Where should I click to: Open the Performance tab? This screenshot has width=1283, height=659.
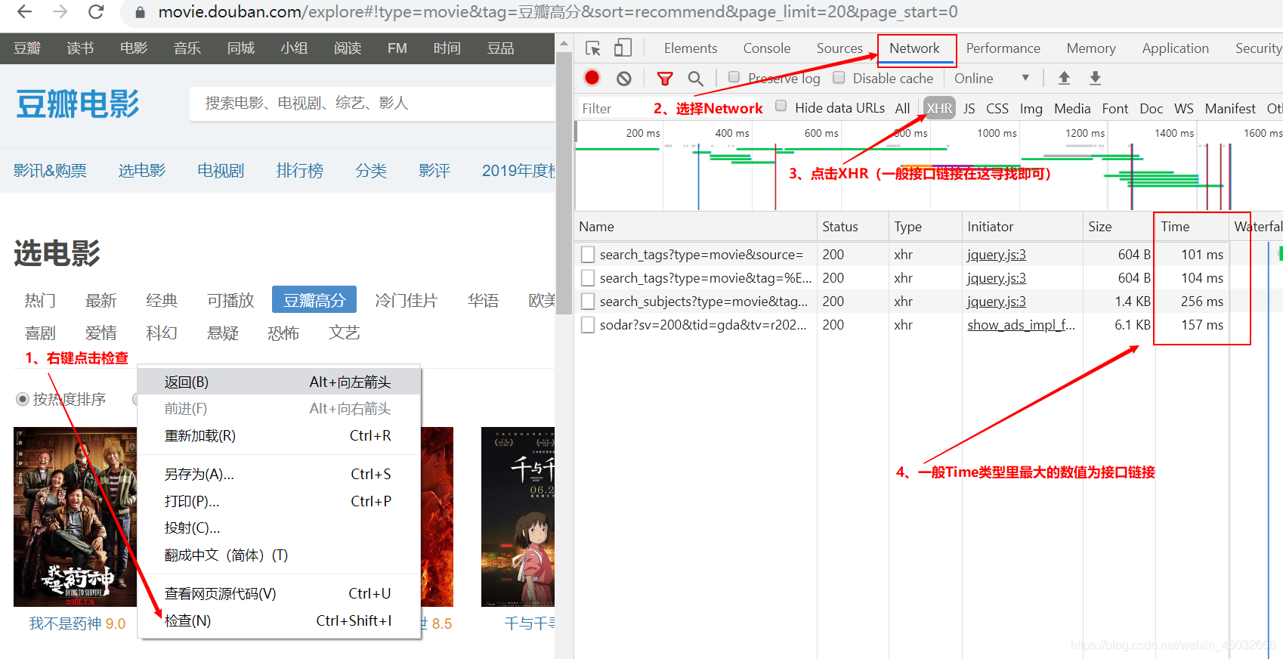(1003, 48)
